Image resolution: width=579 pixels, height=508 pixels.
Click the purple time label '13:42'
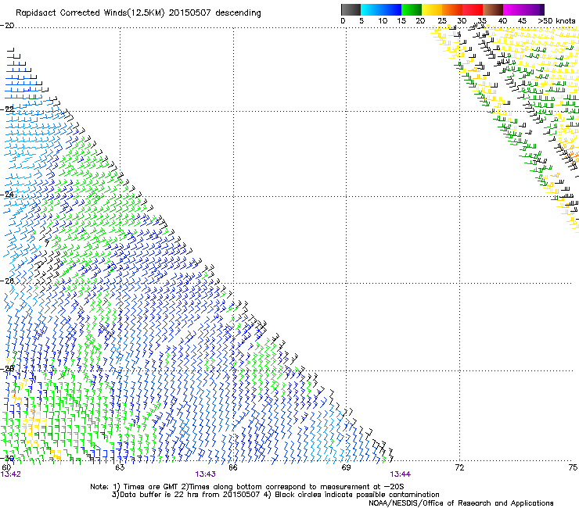(x=11, y=474)
